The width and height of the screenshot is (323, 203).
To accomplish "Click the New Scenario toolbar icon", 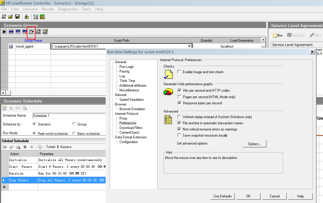I will pos(4,17).
